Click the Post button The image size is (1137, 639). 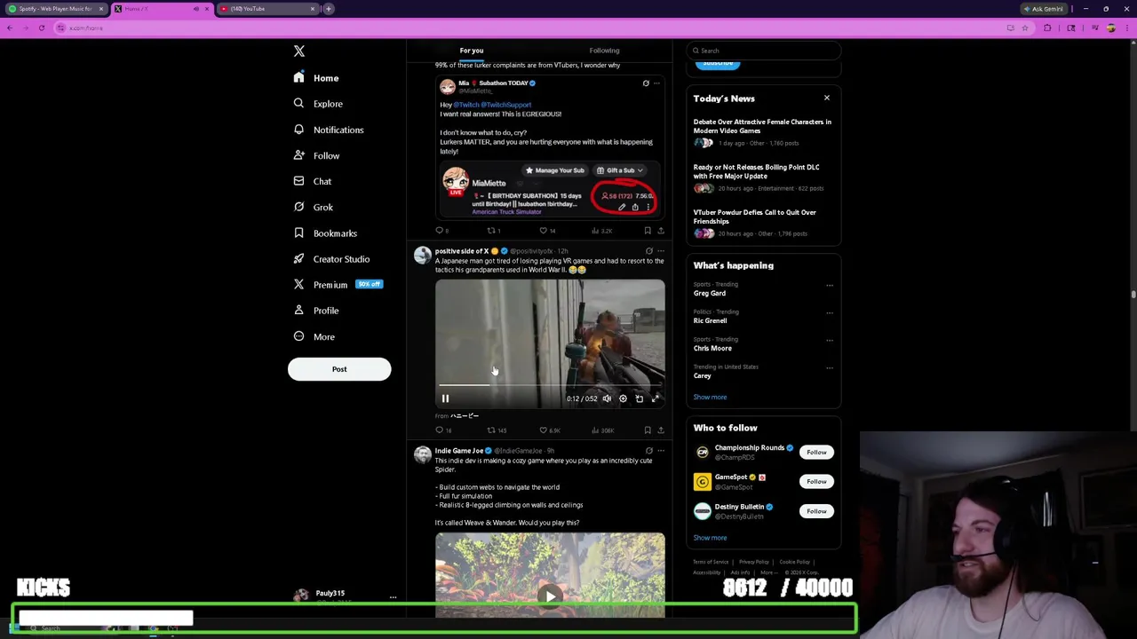click(339, 369)
